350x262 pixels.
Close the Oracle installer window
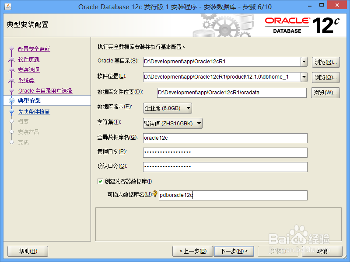tap(337, 5)
